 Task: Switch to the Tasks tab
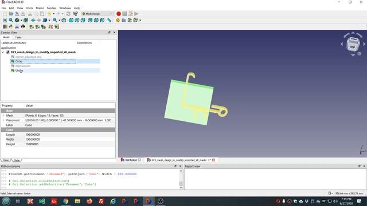(x=18, y=37)
